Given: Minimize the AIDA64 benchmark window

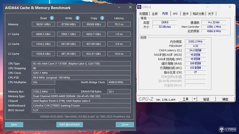Looking at the screenshot, I should pyautogui.click(x=119, y=7).
